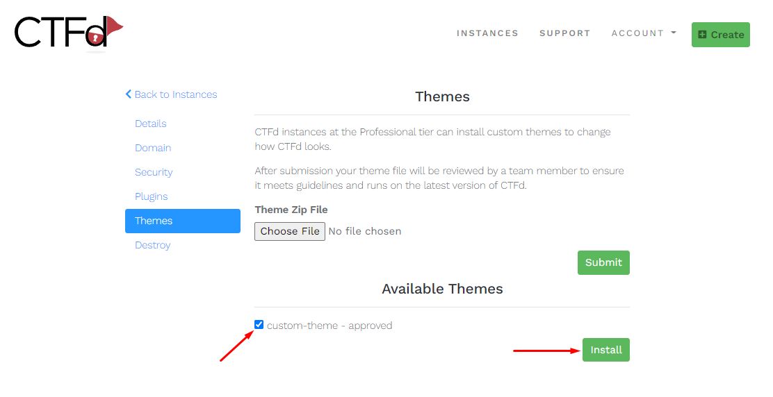Click Choose File for theme zip
773x397 pixels.
(x=290, y=231)
